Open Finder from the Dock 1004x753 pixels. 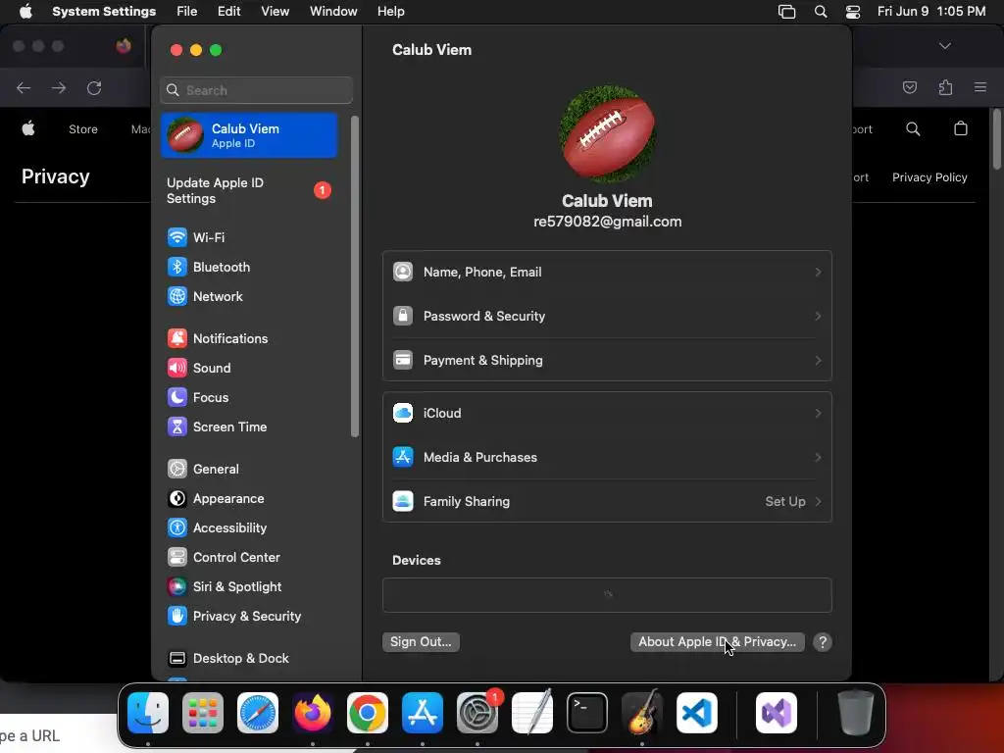148,713
